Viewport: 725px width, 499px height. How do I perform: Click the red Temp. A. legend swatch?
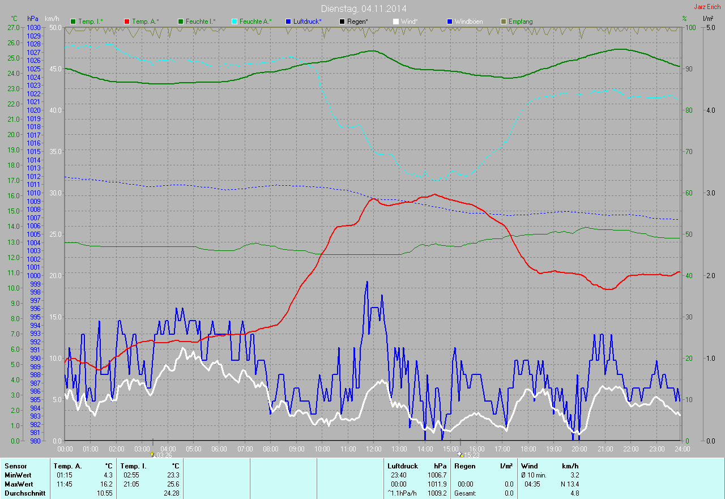127,22
